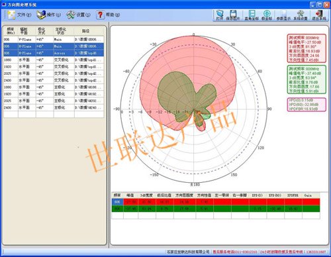Click the 退出系统 exit system icon
The height and width of the screenshot is (257, 331).
pos(319,15)
